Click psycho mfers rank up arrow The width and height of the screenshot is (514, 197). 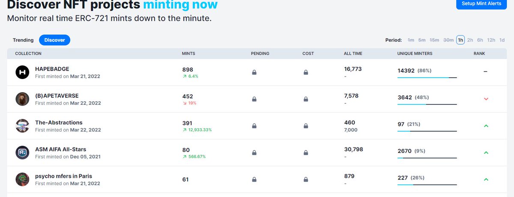486,179
